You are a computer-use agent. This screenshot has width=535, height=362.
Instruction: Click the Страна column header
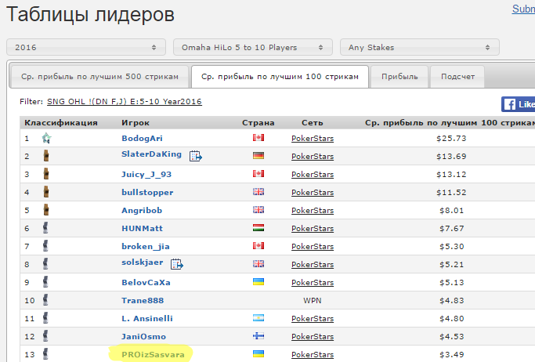258,122
